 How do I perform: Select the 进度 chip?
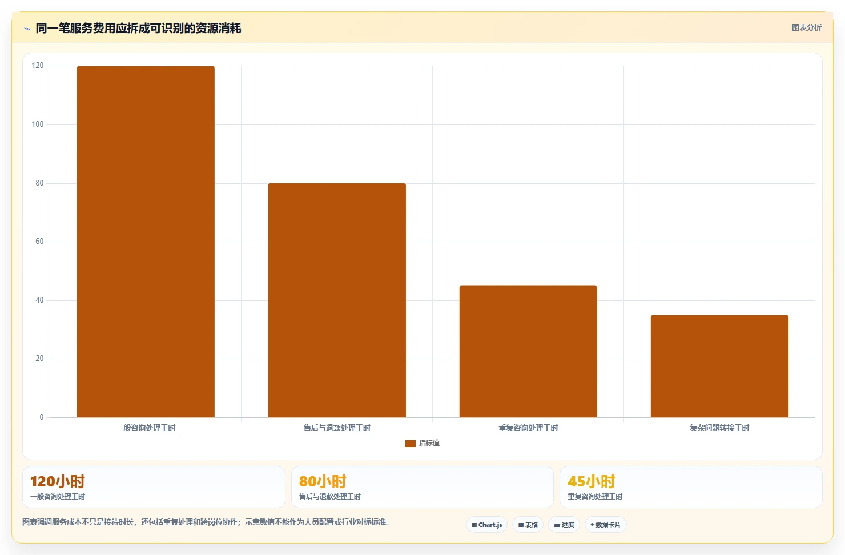[564, 525]
